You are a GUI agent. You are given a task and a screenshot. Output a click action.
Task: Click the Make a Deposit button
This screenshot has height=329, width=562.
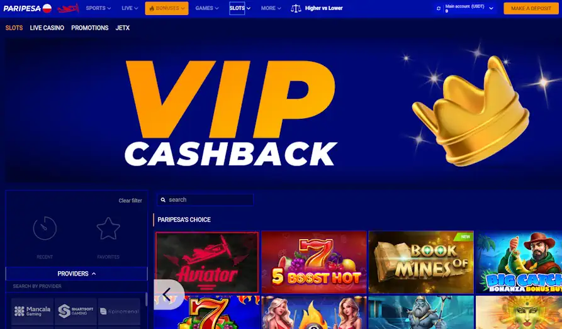click(531, 8)
